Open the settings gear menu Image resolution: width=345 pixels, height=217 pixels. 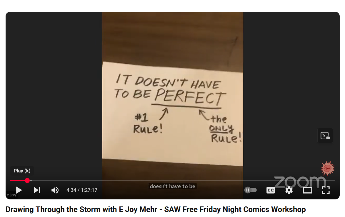[289, 190]
